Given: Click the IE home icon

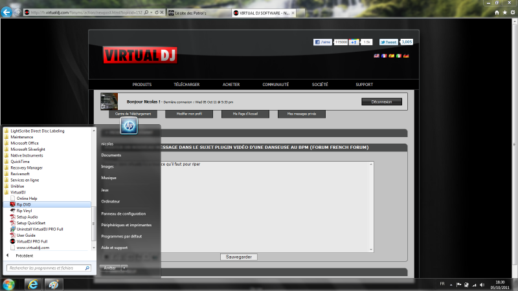Looking at the screenshot, I should coord(497,12).
